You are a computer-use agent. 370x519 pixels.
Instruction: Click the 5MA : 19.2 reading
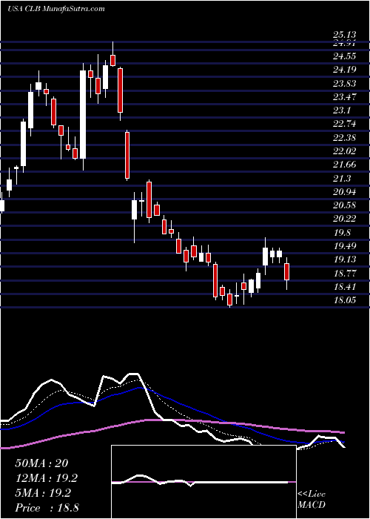(42, 493)
